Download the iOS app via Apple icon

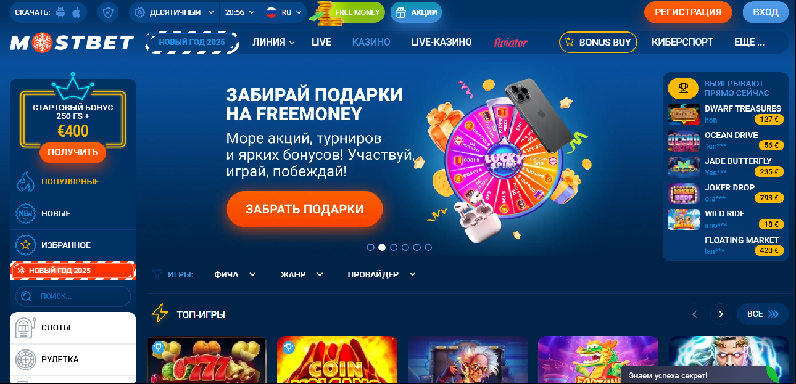tap(77, 12)
